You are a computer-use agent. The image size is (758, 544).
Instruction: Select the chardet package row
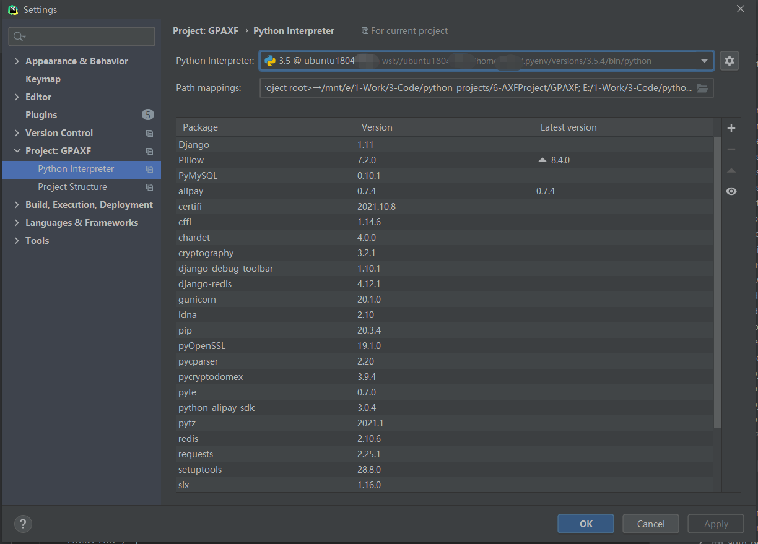[445, 238]
